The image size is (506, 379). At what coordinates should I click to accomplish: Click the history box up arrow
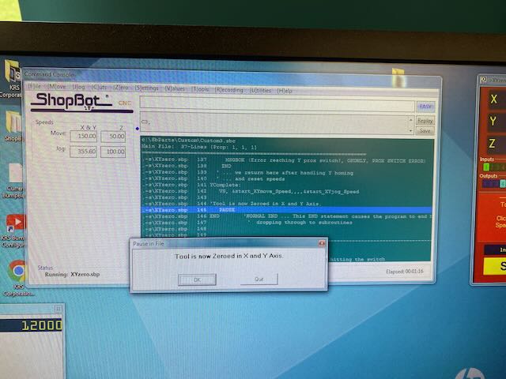(x=411, y=120)
